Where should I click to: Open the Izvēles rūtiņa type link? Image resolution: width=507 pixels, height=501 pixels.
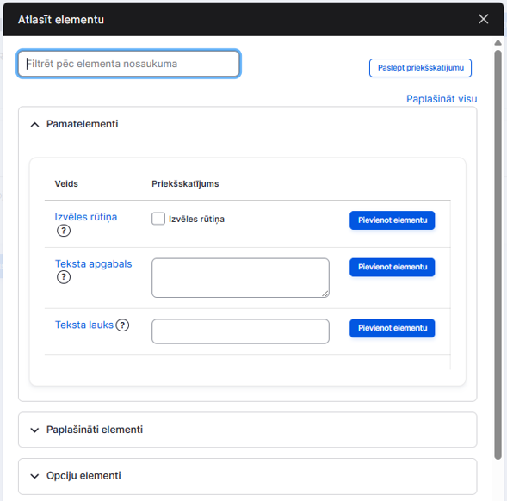coord(86,217)
